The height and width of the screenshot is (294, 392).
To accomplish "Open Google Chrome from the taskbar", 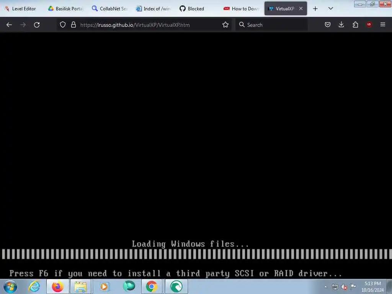I will click(152, 286).
